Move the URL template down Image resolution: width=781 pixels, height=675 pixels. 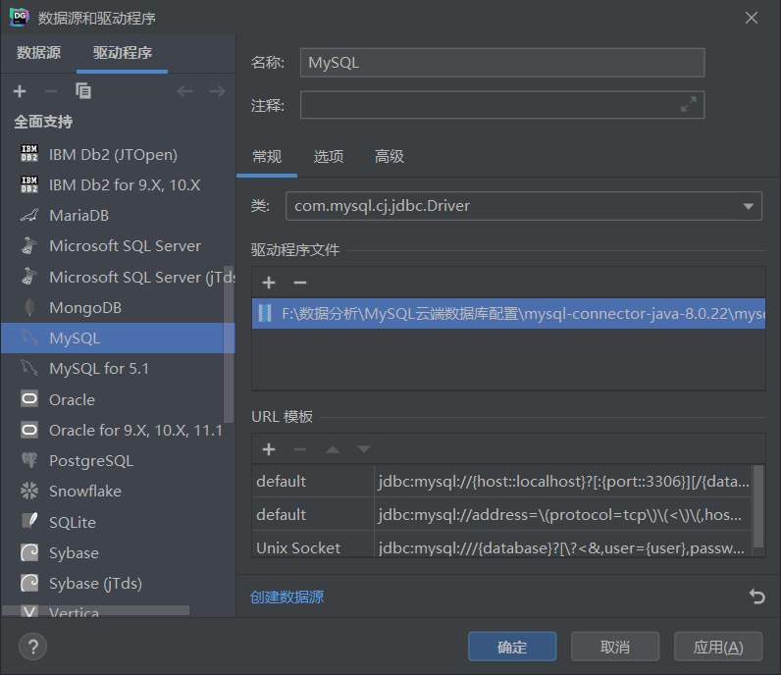[x=364, y=449]
